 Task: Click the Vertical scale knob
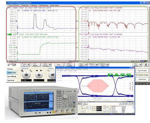click(52, 75)
